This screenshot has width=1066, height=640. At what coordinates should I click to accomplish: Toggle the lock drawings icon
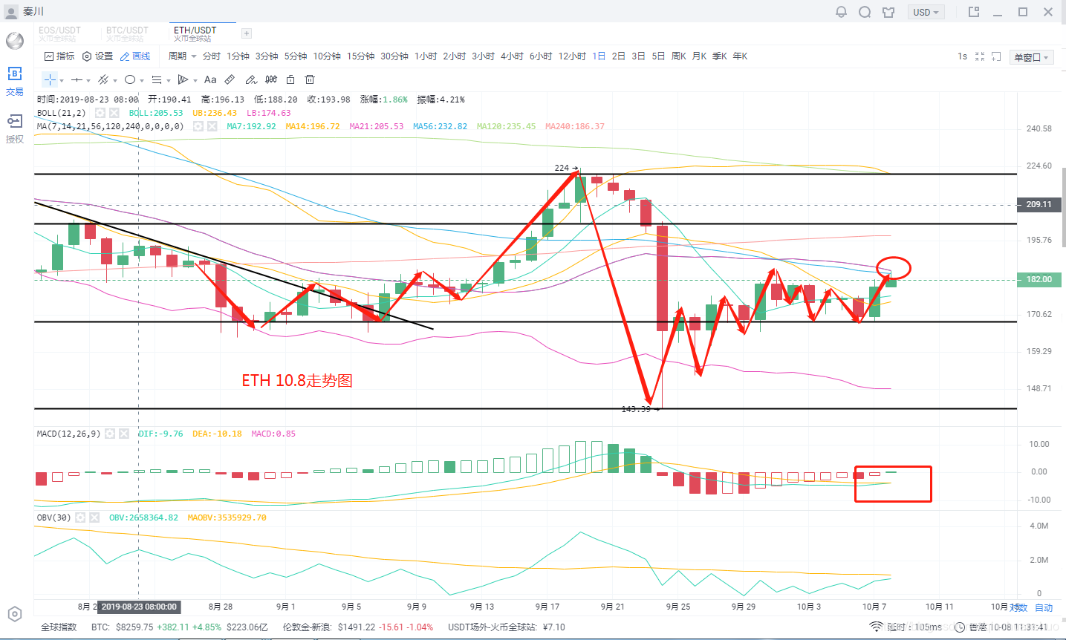[x=290, y=79]
